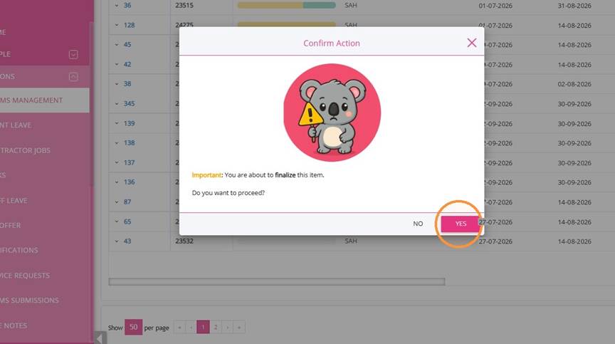Click the progress bar in row 128
Screen dimensions: 615x344
coord(286,24)
